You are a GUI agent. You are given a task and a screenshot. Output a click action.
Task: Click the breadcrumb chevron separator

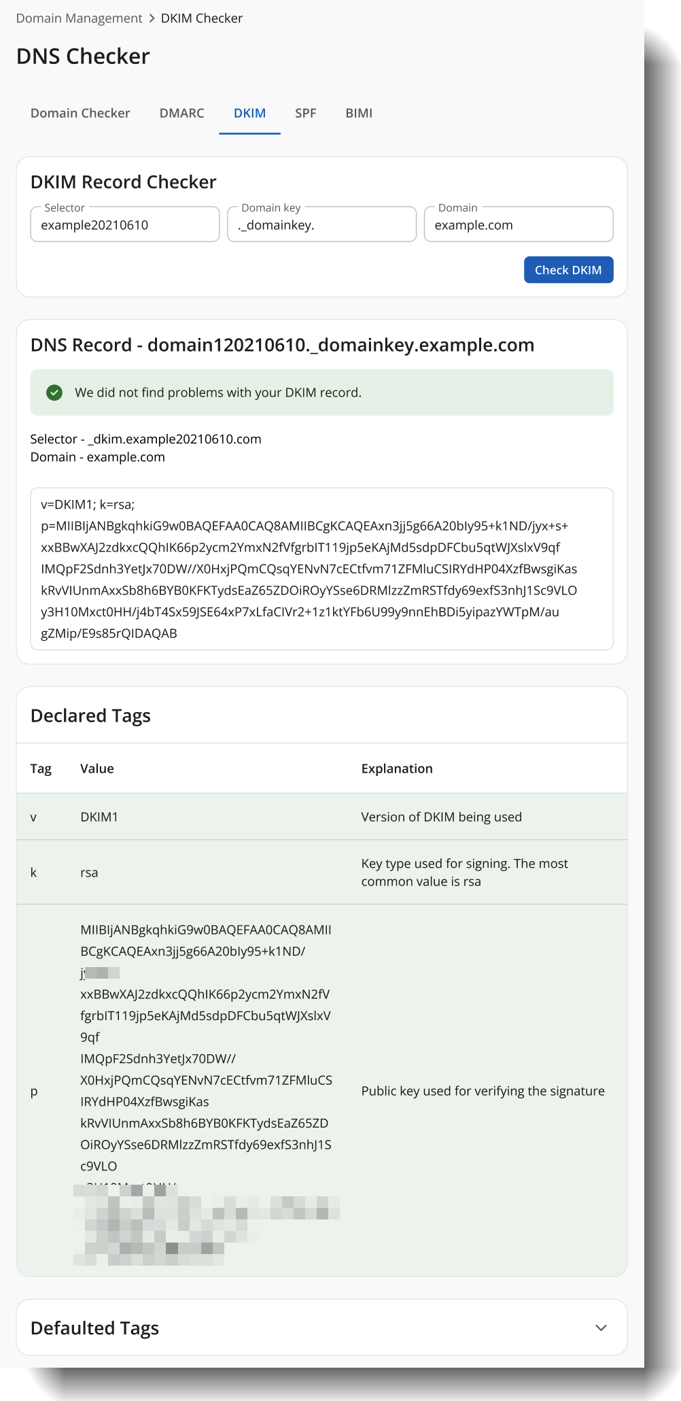152,18
